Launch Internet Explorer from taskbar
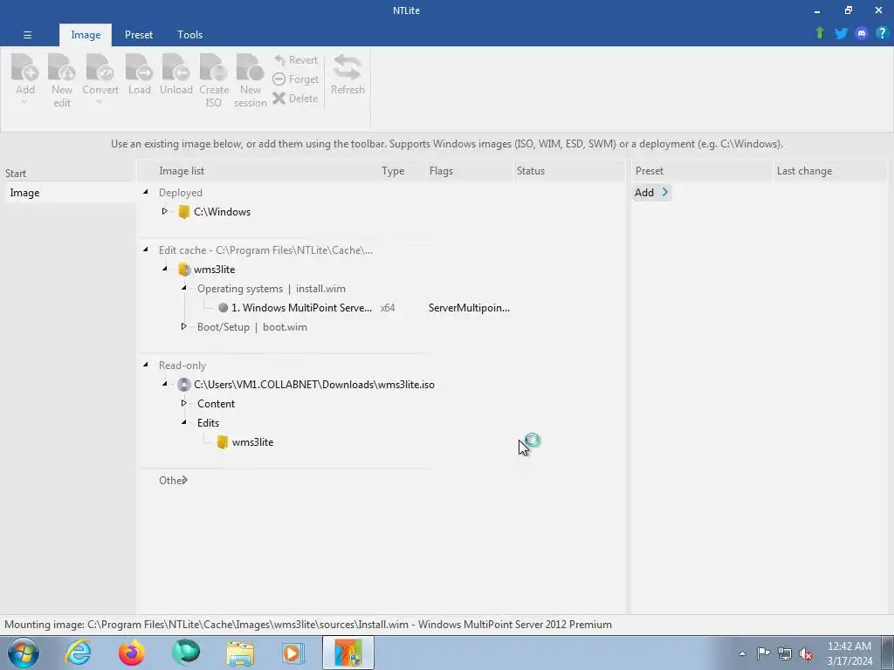 pyautogui.click(x=78, y=653)
